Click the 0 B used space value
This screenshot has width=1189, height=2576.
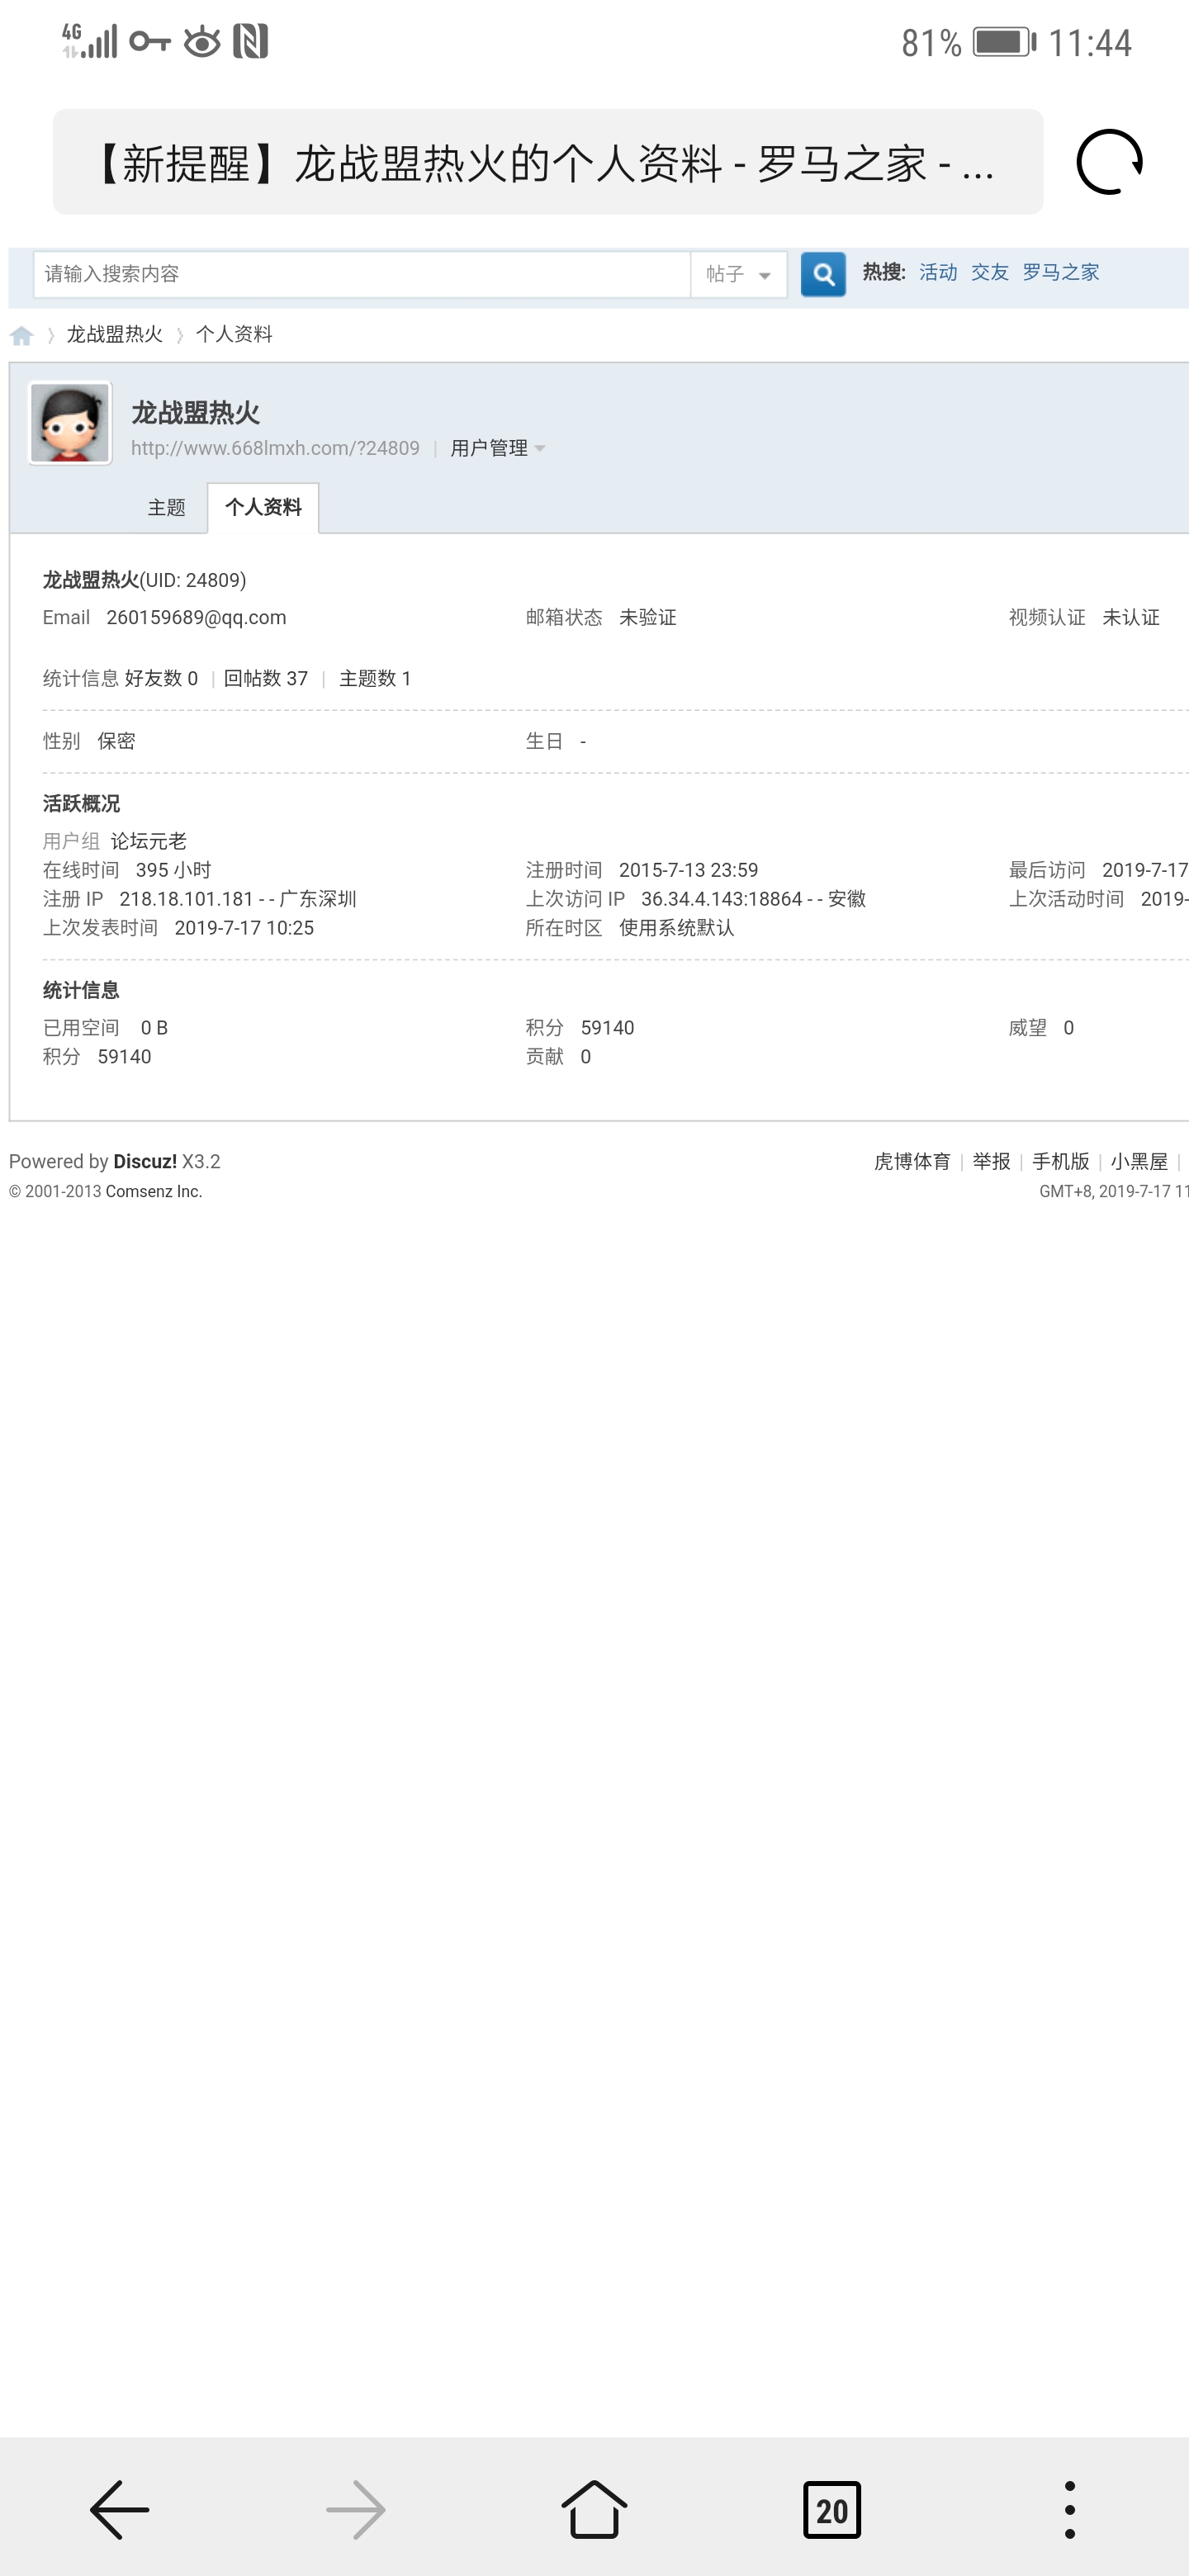(x=154, y=1028)
